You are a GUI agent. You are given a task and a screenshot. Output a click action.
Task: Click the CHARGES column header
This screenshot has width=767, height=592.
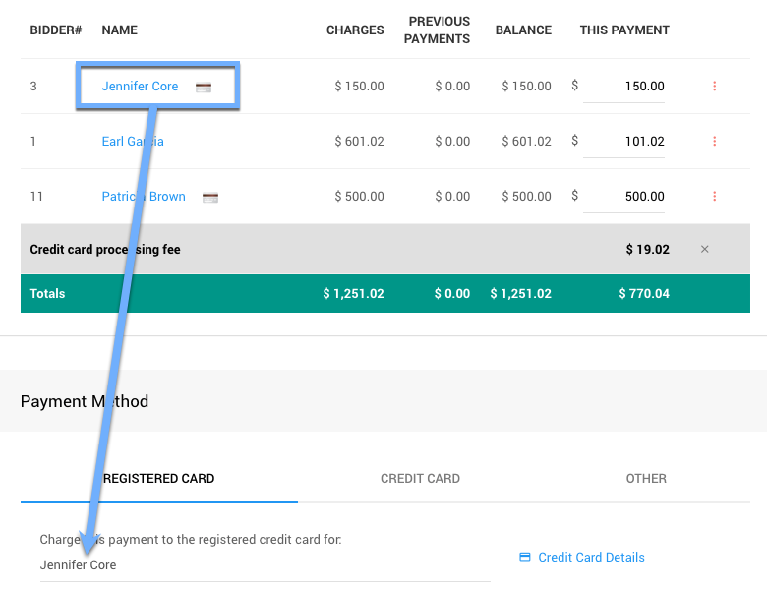tap(355, 30)
